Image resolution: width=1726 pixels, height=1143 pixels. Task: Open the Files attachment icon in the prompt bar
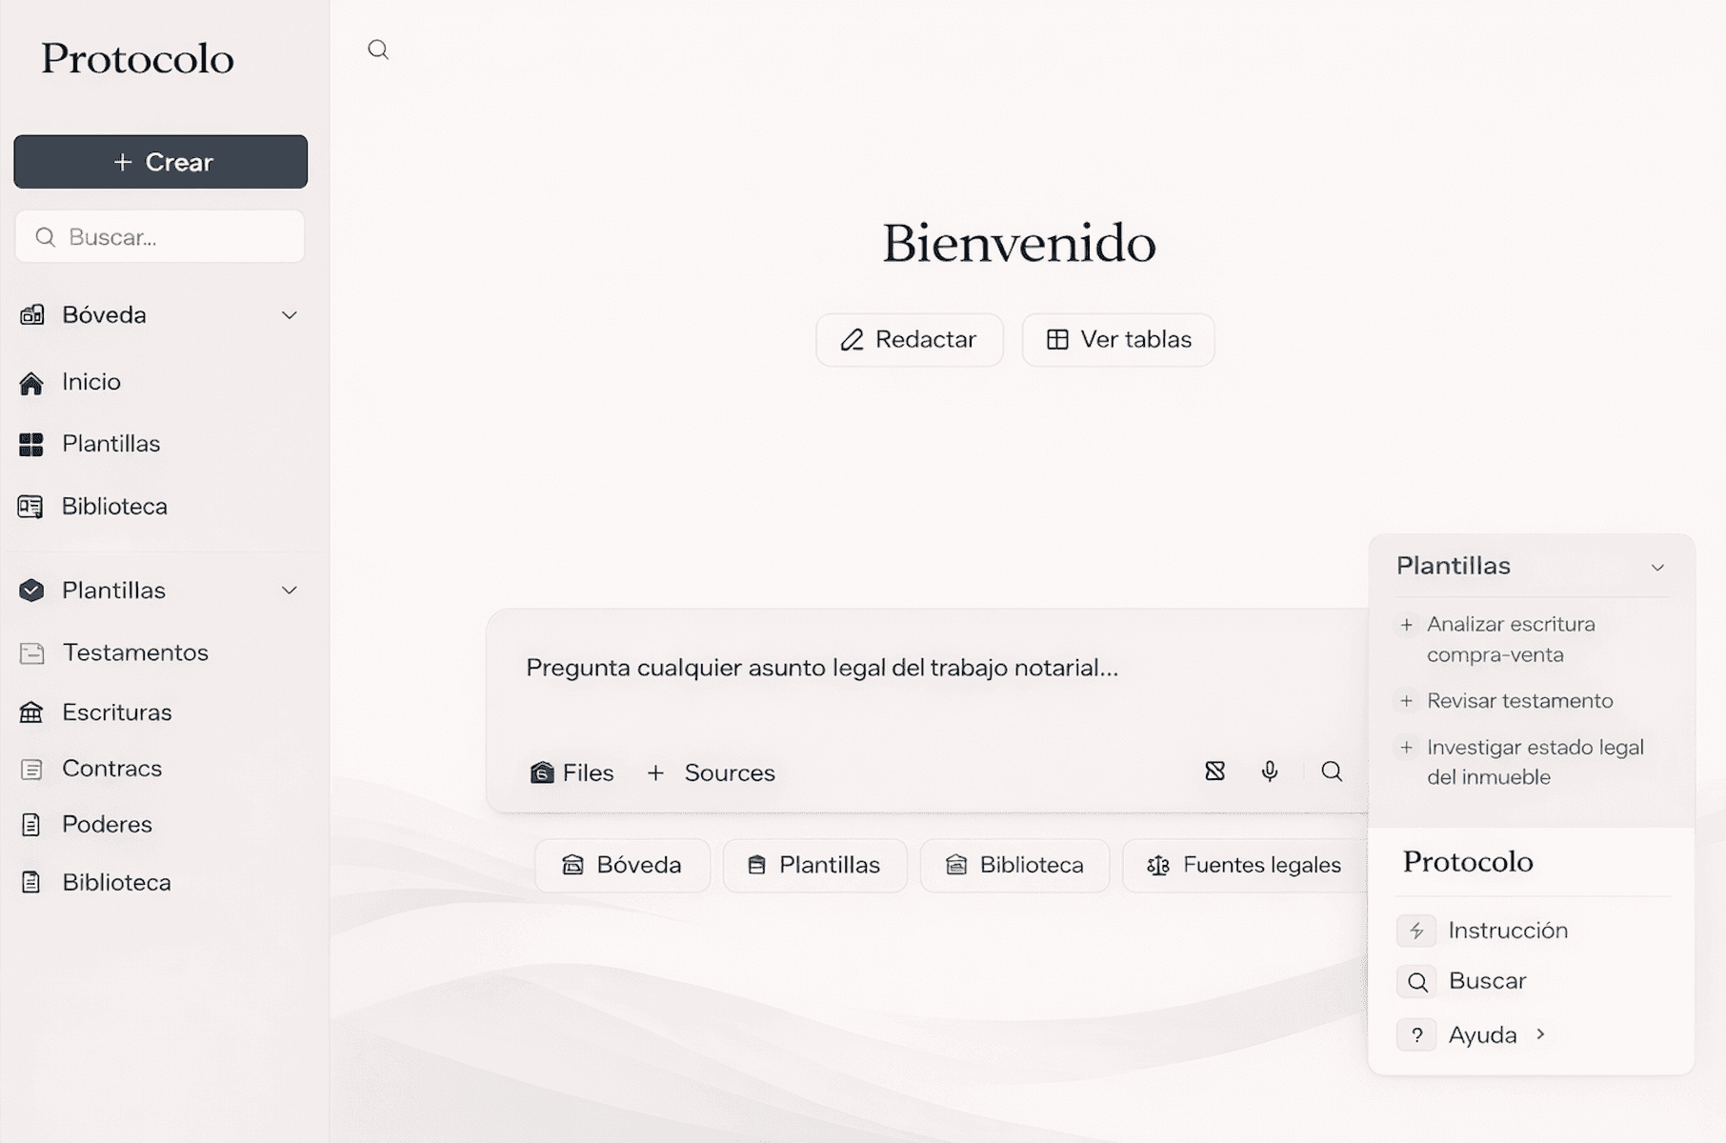click(x=543, y=772)
